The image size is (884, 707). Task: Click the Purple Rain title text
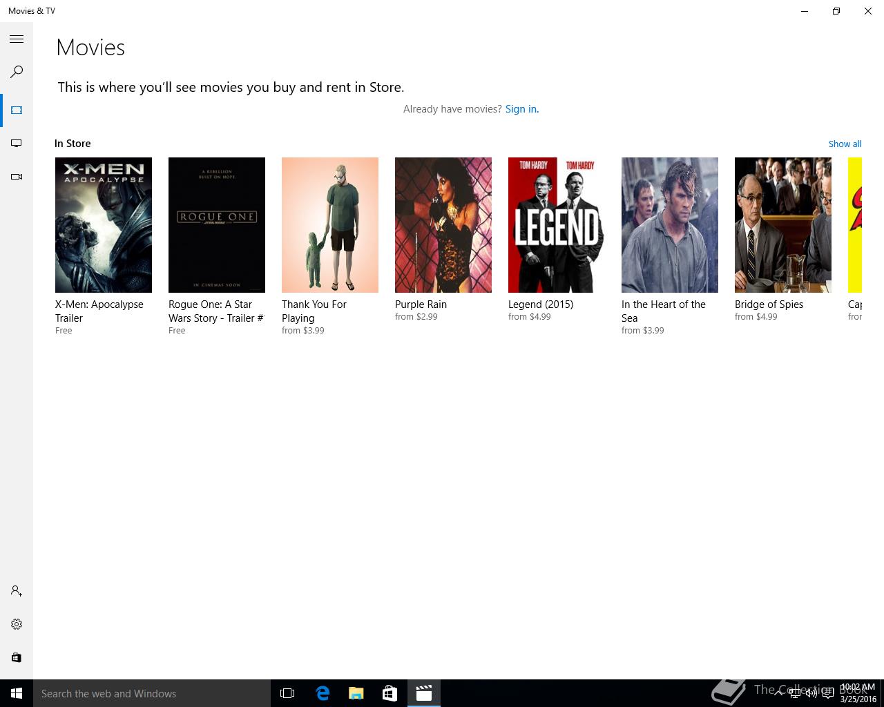point(421,304)
